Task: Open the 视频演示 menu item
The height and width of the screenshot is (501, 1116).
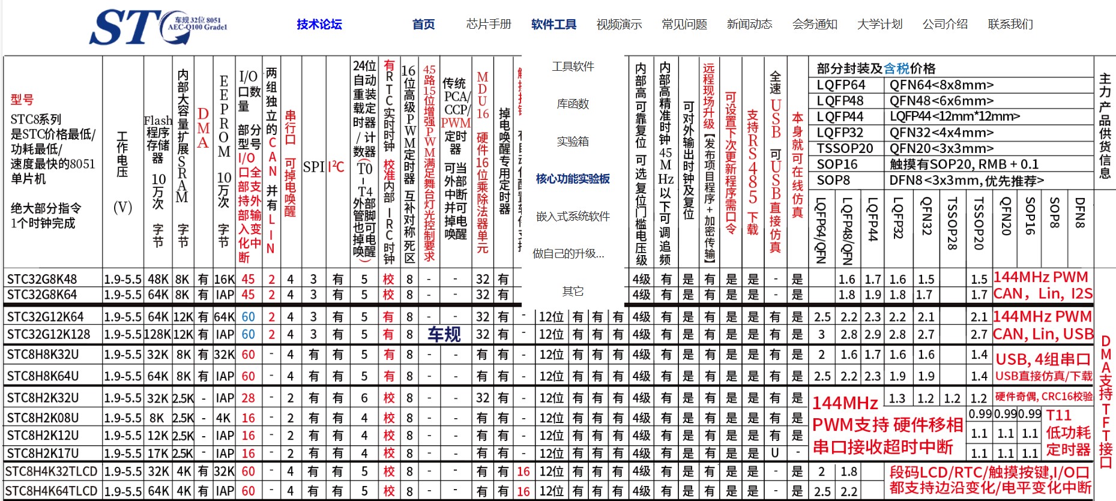Action: [x=619, y=25]
